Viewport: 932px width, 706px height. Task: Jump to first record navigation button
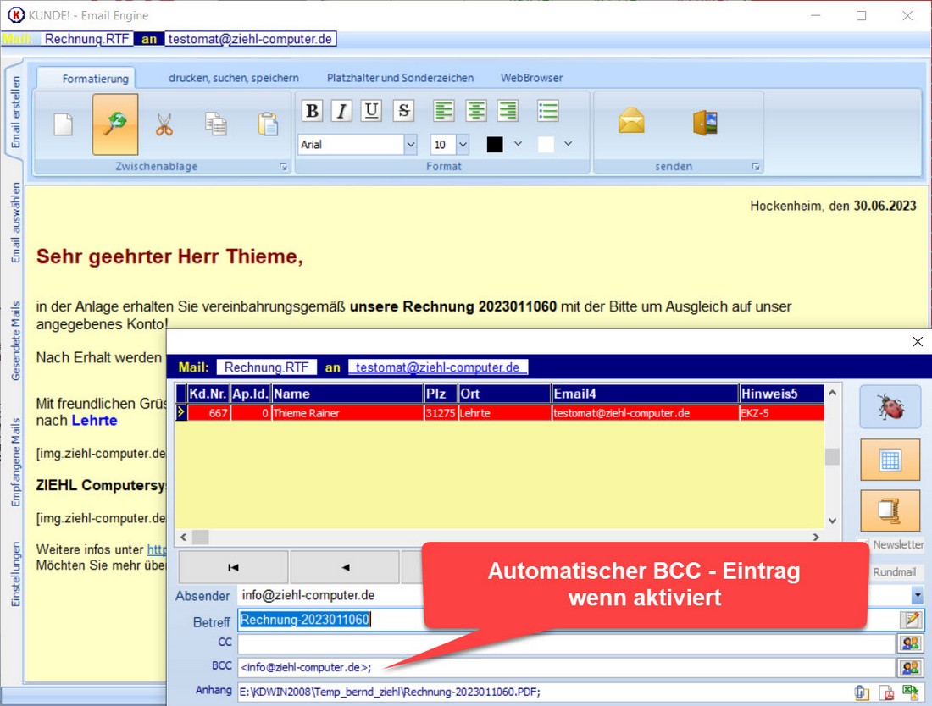pos(233,567)
